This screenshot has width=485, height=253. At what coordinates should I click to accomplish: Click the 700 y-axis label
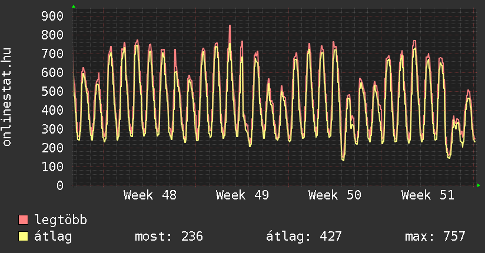click(52, 54)
